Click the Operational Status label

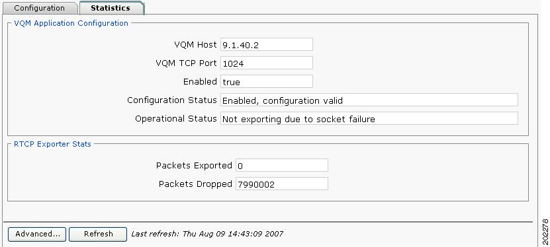click(176, 119)
